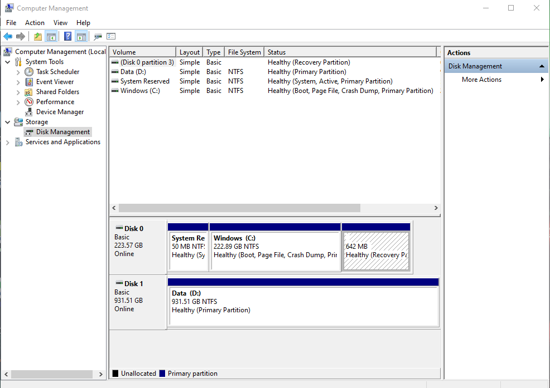Select the 642 MB recovery partition block

(x=376, y=247)
